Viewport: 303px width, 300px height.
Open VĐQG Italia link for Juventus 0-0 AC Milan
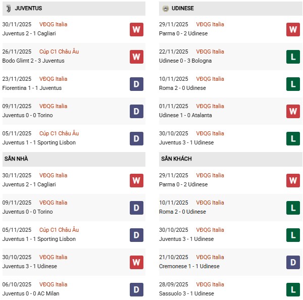click(53, 284)
